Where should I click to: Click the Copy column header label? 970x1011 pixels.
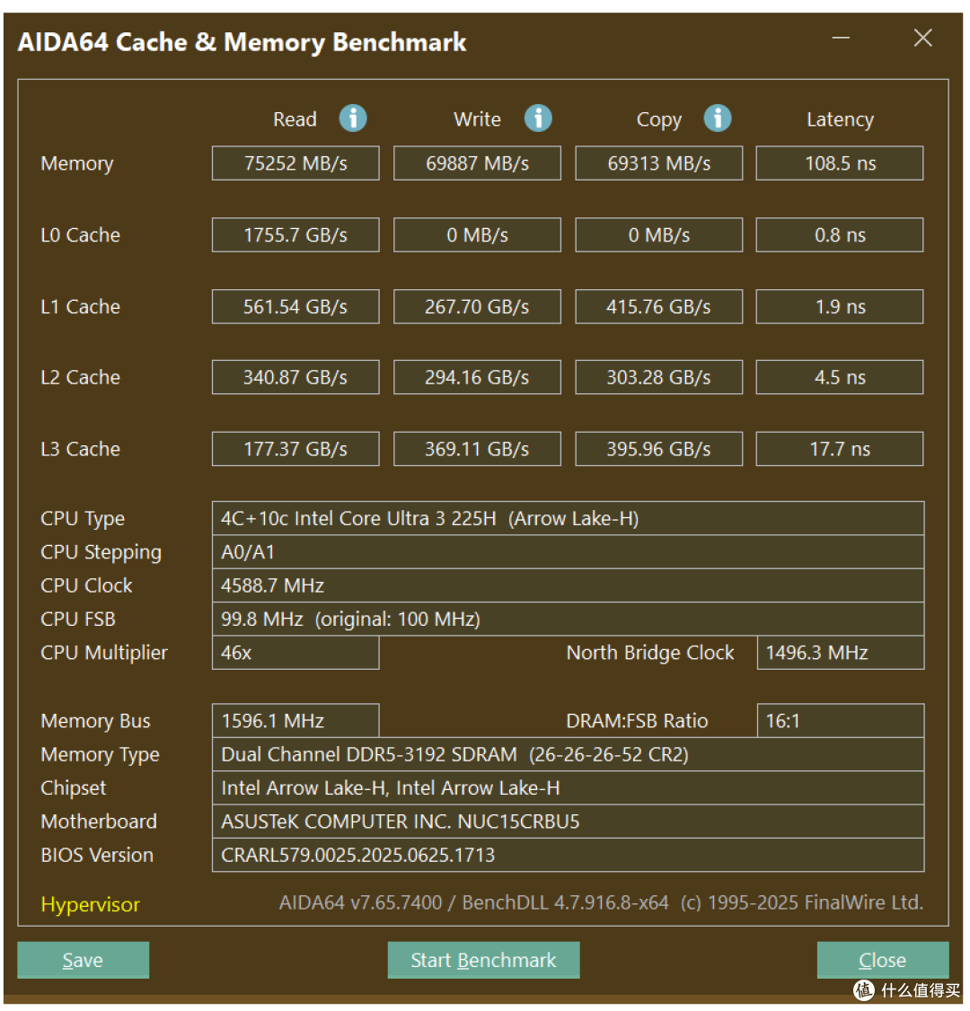tap(659, 120)
